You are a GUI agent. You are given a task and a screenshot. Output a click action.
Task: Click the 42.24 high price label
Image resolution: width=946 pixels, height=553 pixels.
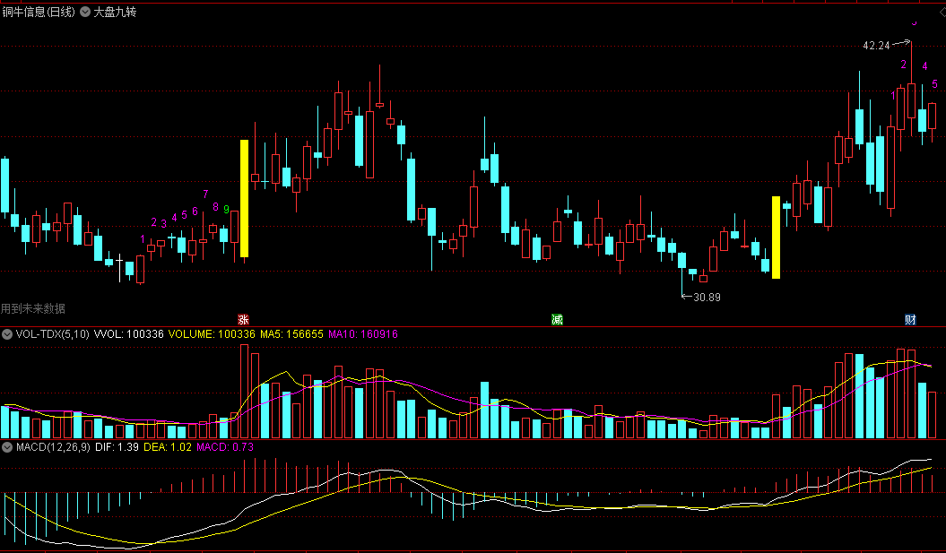click(x=877, y=45)
